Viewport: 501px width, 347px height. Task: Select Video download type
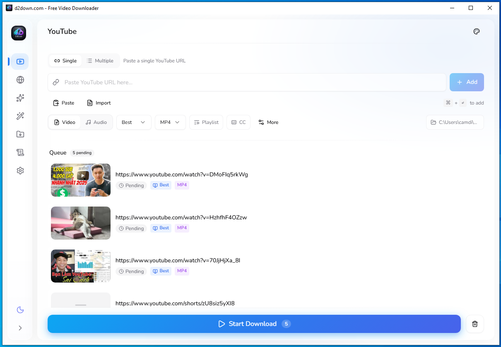click(65, 122)
